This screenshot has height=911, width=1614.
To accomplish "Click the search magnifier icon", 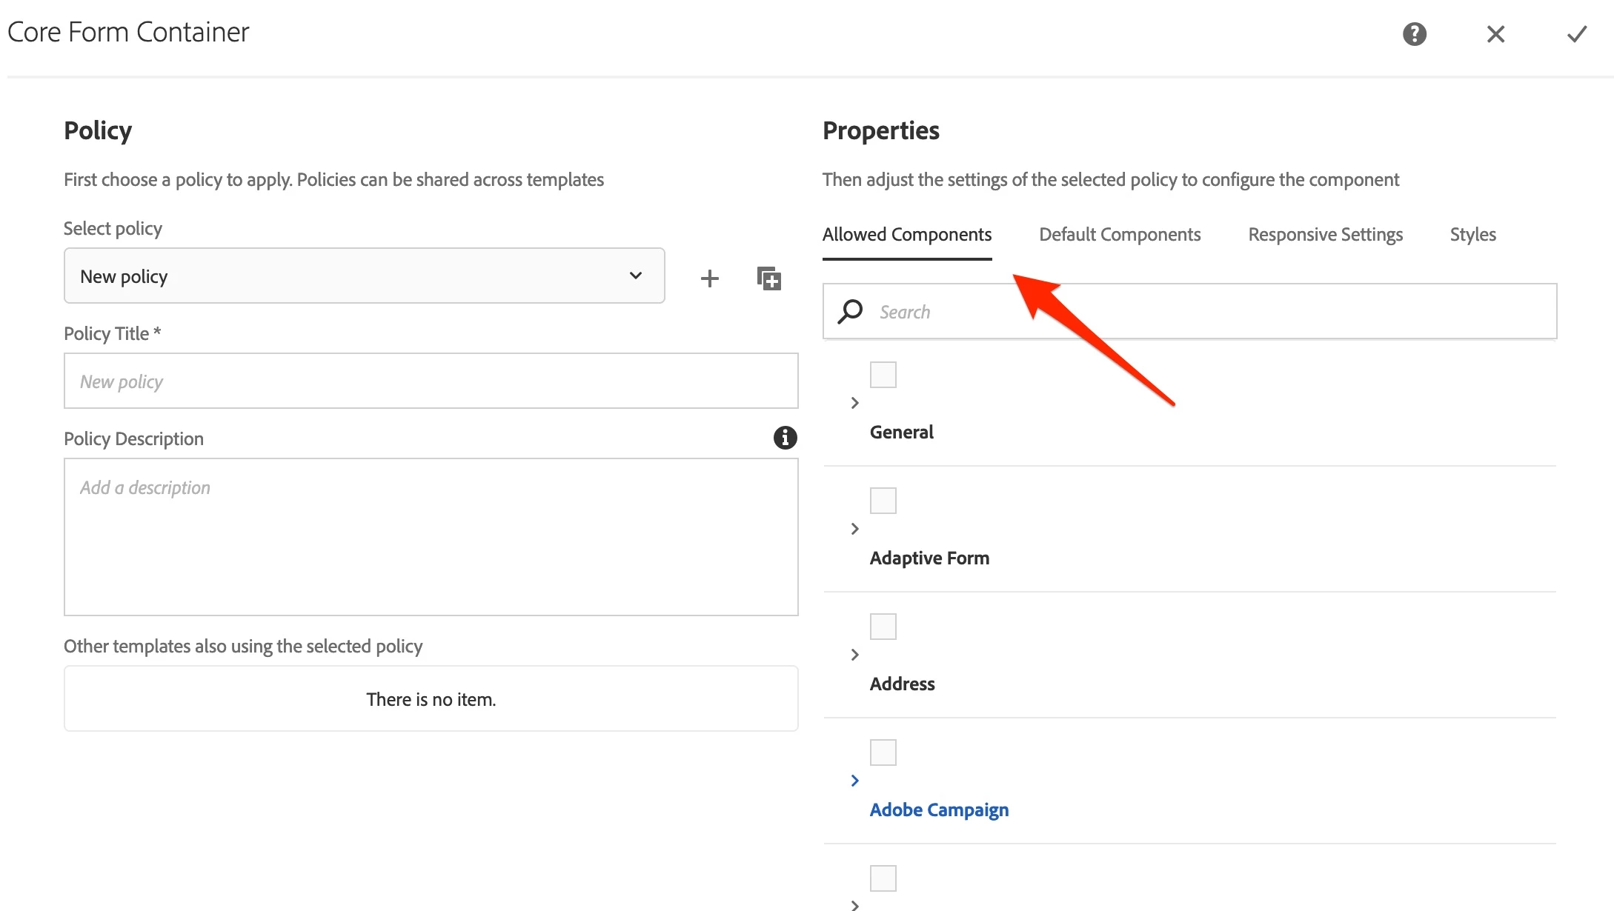I will point(850,311).
